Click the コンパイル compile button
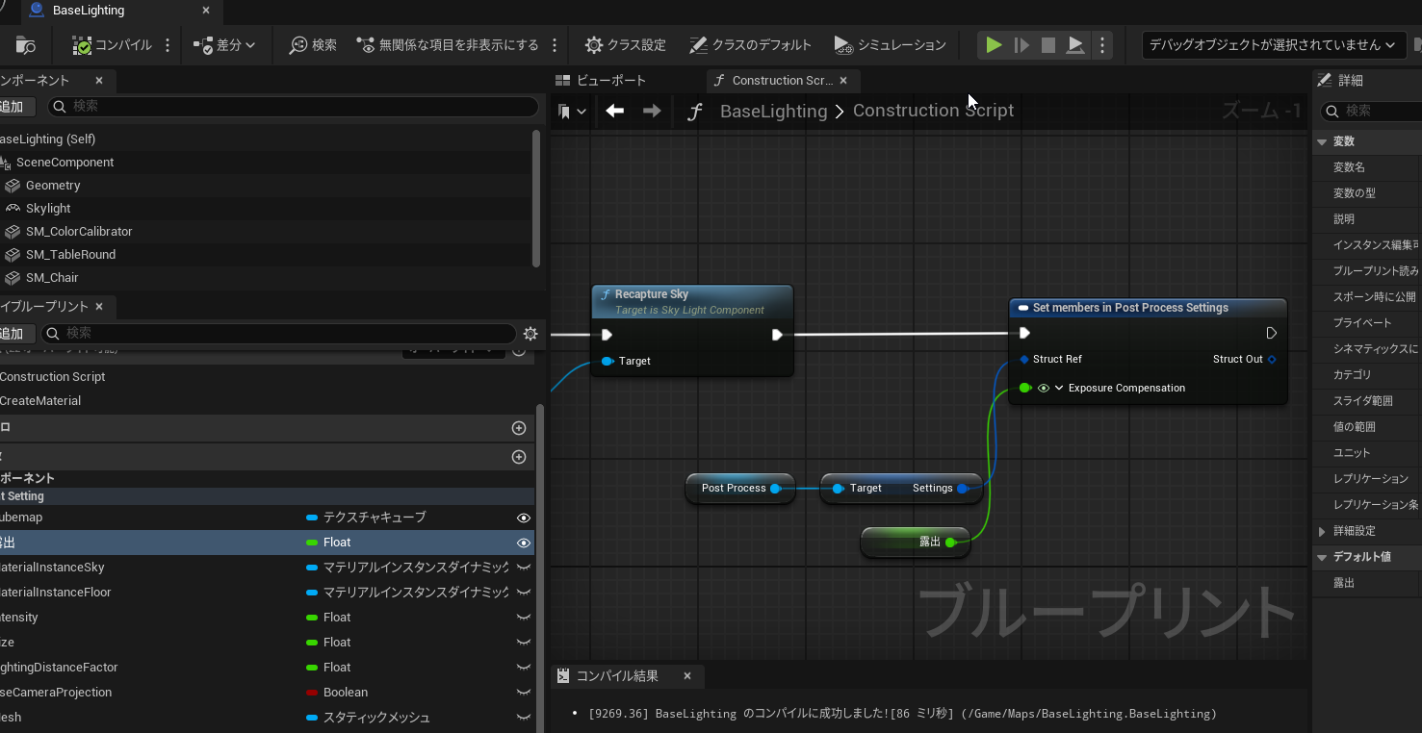The width and height of the screenshot is (1422, 733). click(x=112, y=45)
